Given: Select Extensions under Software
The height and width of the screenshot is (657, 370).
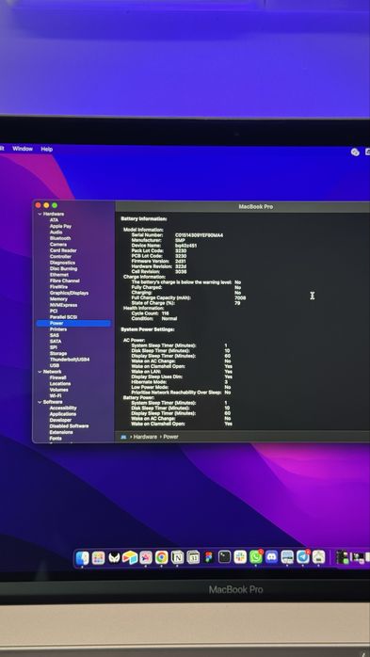Looking at the screenshot, I should 61,432.
